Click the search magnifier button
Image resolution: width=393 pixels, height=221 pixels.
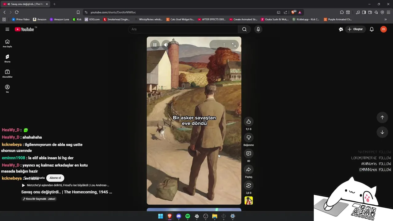coord(244,29)
